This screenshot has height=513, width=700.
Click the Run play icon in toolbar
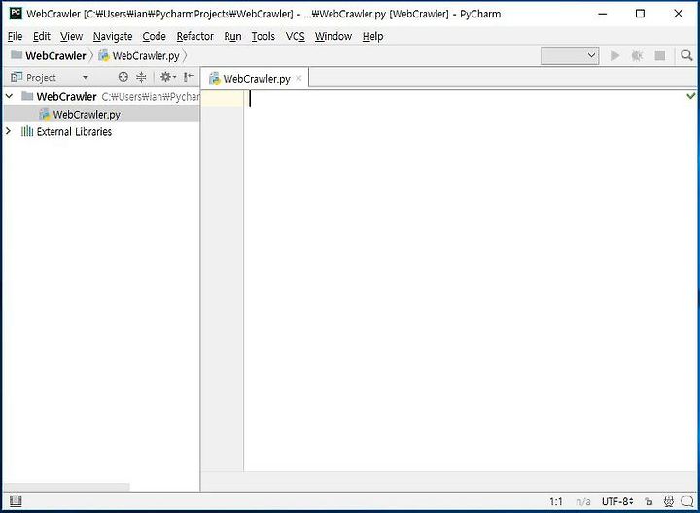[614, 55]
